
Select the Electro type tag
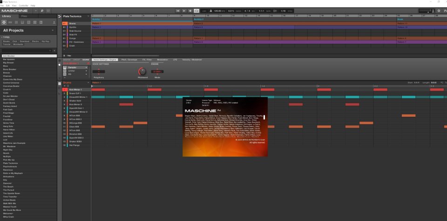click(35, 41)
